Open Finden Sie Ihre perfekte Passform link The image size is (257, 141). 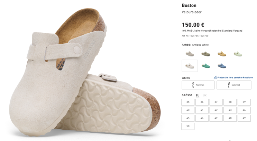235,77
